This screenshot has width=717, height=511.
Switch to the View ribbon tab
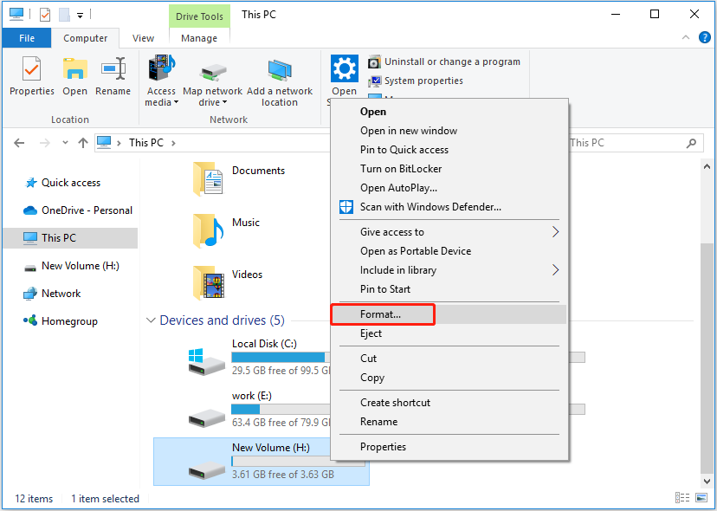[x=144, y=38]
